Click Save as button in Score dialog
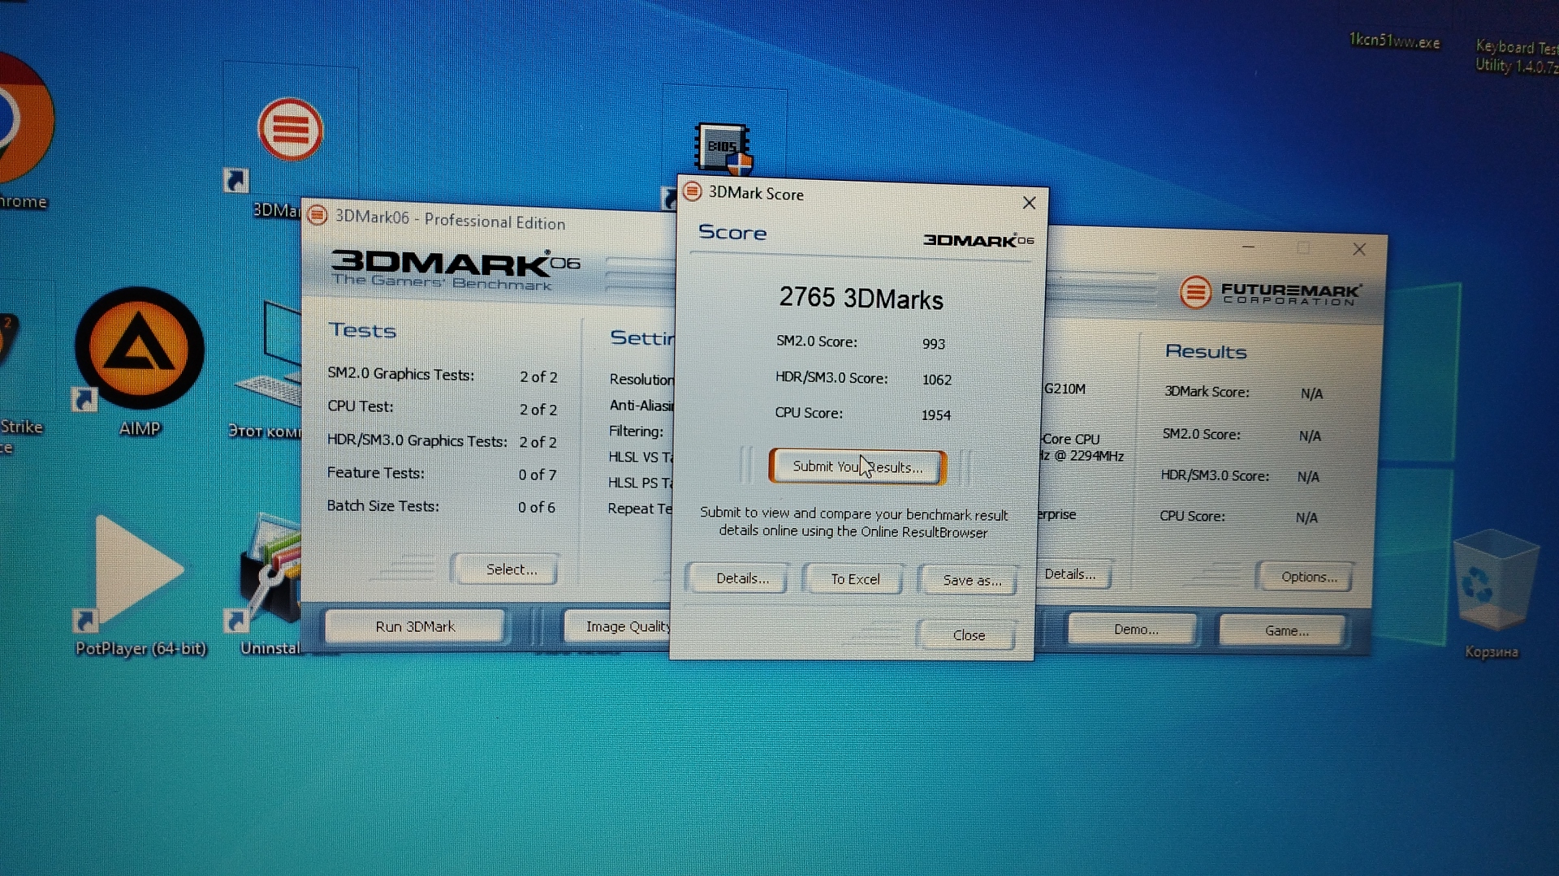1559x876 pixels. point(970,580)
